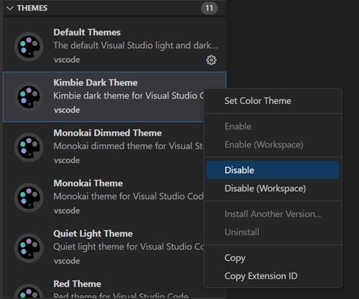Click Install Another Version... menu entry
This screenshot has width=359, height=299.
[x=273, y=213]
